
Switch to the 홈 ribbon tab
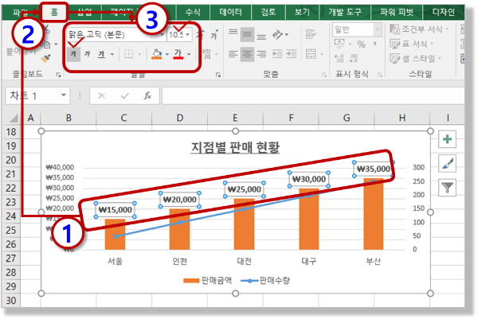(54, 12)
